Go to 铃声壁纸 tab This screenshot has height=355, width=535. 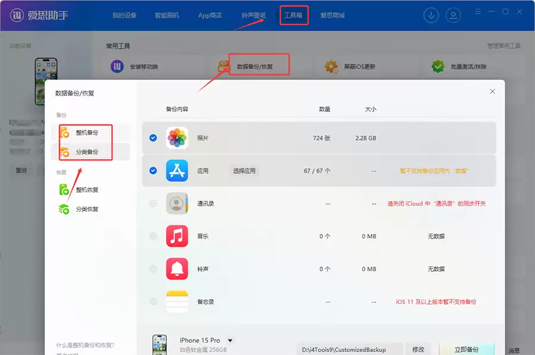(253, 15)
